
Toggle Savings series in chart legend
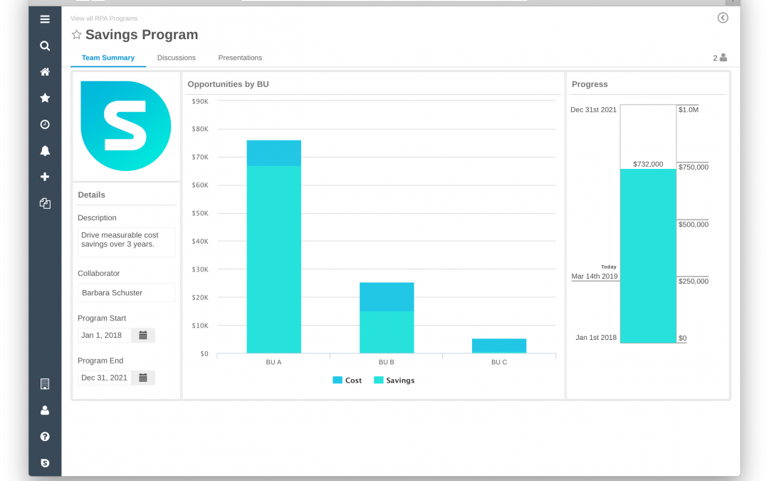(394, 381)
